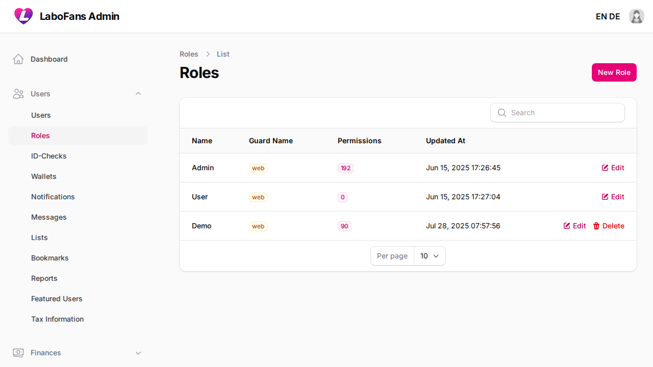Click the edit pencil icon for Demo
Screen dimensions: 653x367
(x=567, y=226)
